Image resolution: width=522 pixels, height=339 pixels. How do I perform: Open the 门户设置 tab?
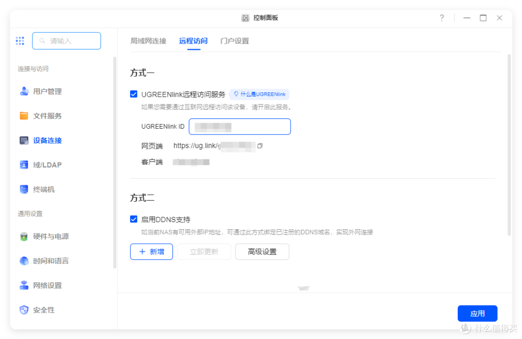(x=235, y=41)
